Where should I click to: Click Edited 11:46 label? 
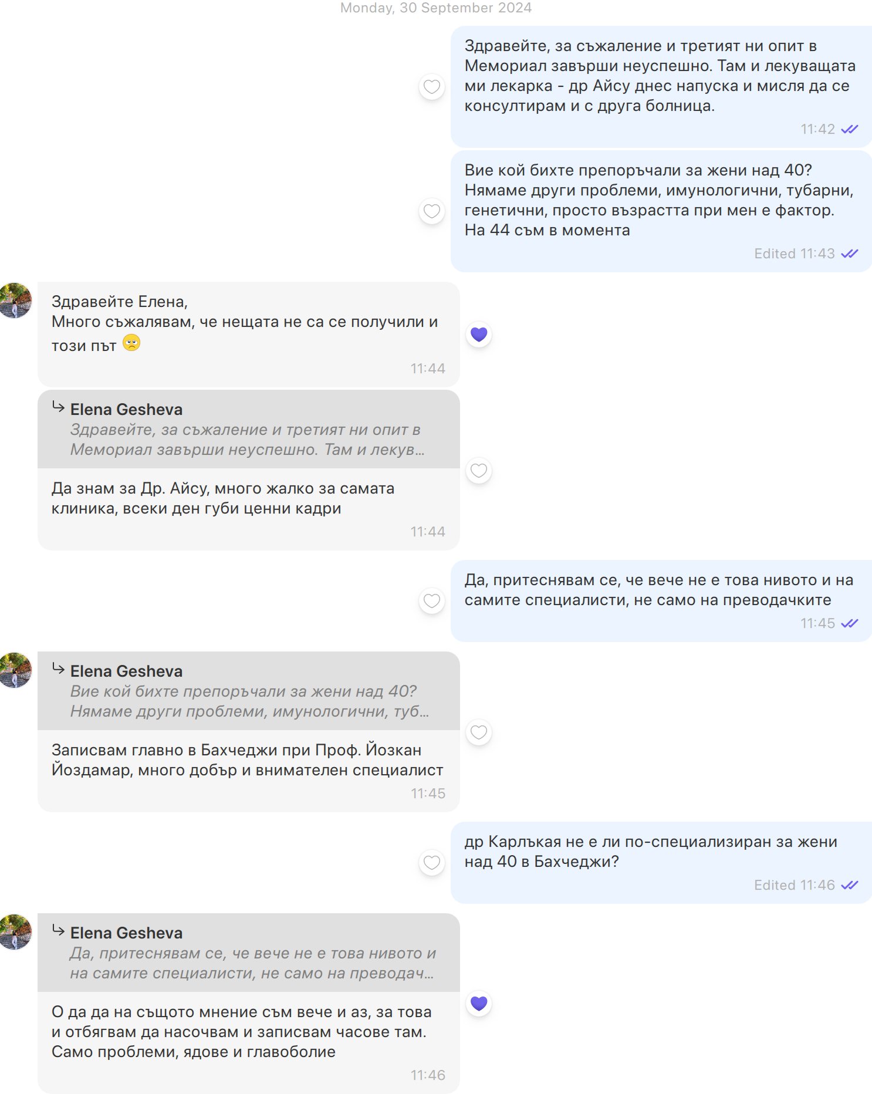click(x=794, y=885)
